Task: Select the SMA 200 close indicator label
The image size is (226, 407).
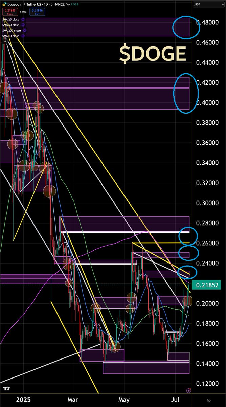Action: tap(12, 30)
